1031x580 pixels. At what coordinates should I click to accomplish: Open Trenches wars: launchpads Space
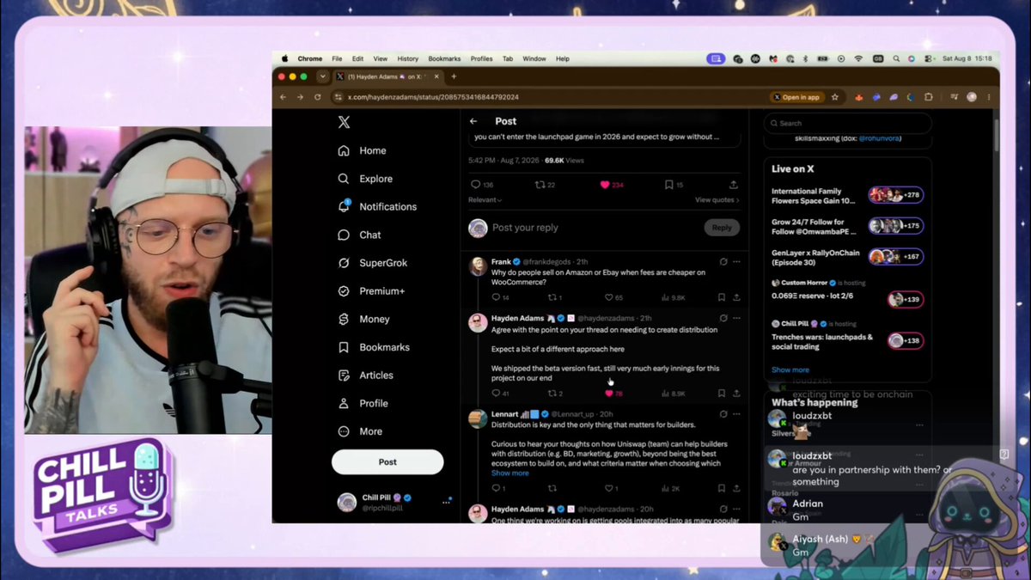coord(846,337)
